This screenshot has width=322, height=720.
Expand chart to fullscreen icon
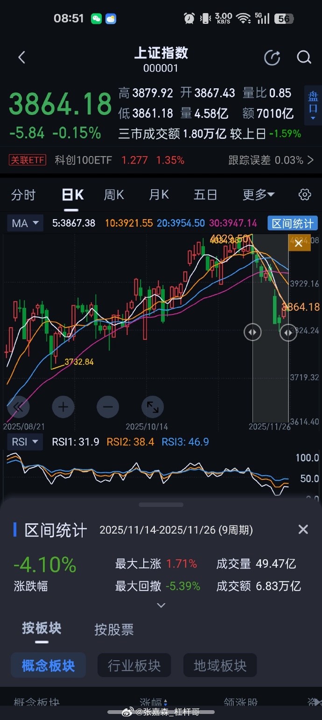point(153,407)
